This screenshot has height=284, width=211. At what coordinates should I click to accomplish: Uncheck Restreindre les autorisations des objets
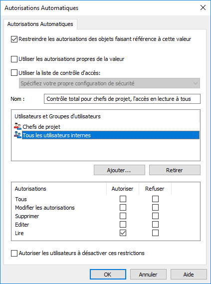coord(14,39)
